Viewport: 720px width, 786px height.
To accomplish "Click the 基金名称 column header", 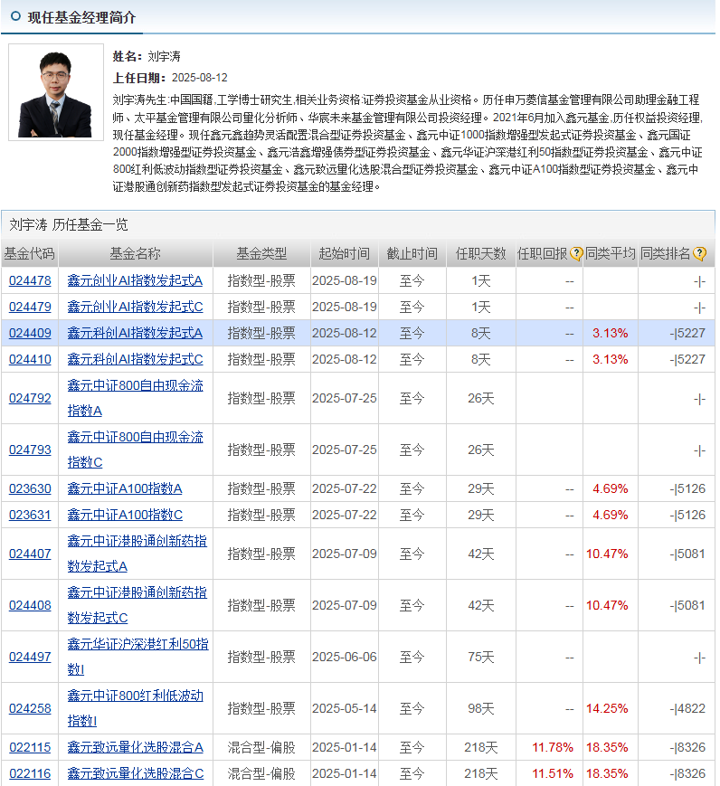I will (x=136, y=253).
